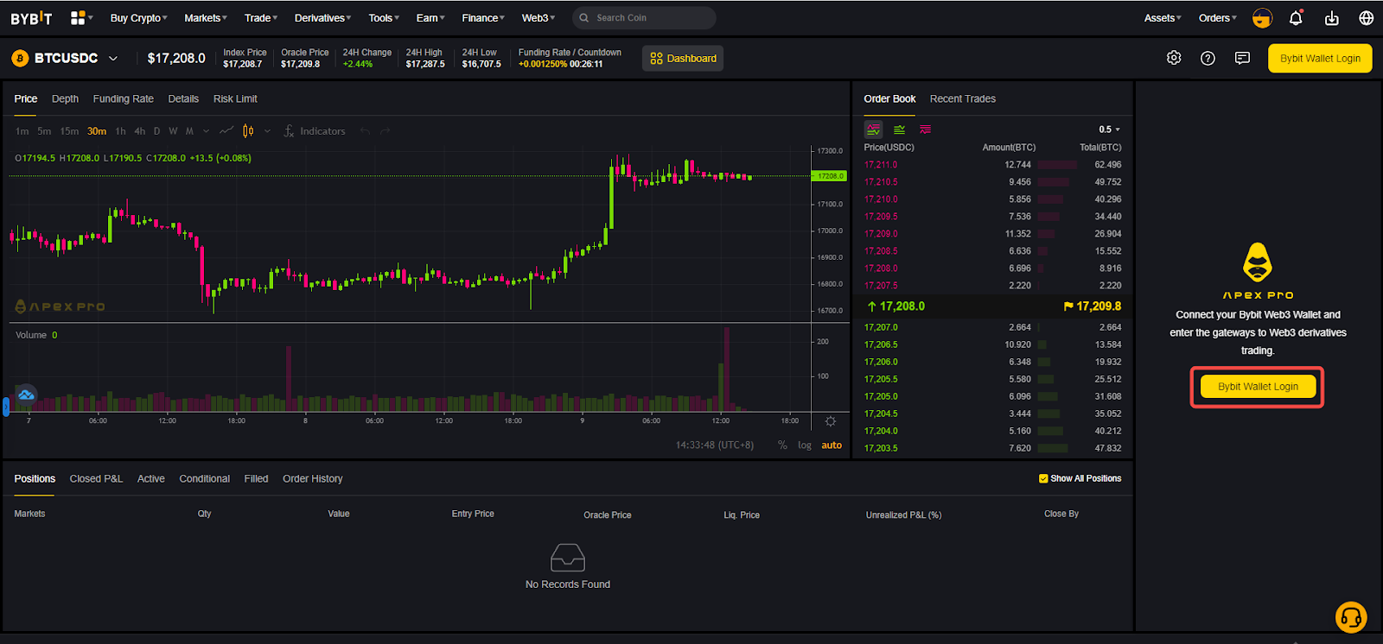Expand more timeframes dropdown arrow
The image size is (1383, 644).
(206, 131)
